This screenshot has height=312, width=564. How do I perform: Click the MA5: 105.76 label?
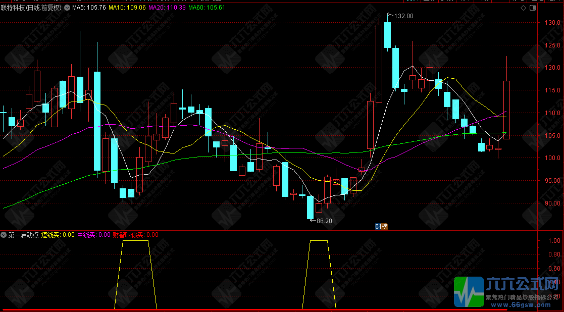coord(89,7)
